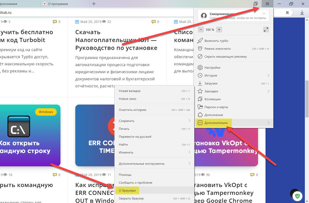The width and height of the screenshot is (309, 203).
Task: Click the bookmark flag icon in address bar
Action: tap(287, 13)
